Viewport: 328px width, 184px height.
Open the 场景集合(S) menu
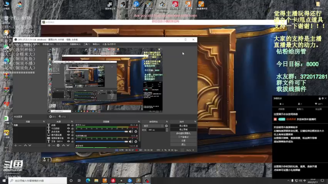(x=75, y=44)
